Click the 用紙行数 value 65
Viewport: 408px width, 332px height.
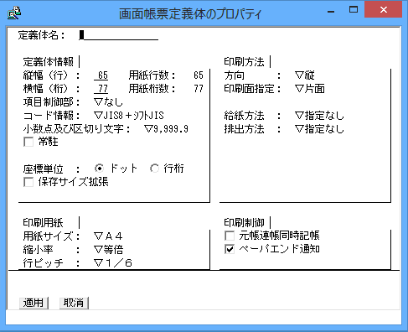tap(199, 75)
